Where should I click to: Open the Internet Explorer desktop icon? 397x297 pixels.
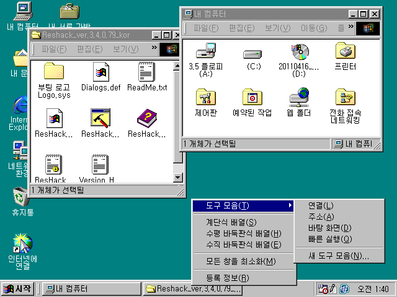20,105
